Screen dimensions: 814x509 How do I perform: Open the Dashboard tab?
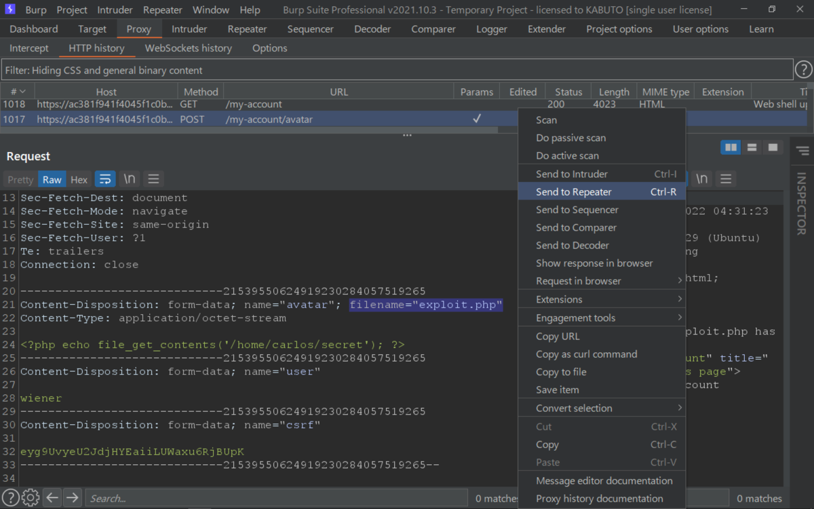coord(34,29)
